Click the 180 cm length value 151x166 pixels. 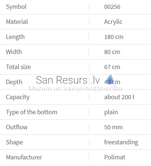(114, 37)
